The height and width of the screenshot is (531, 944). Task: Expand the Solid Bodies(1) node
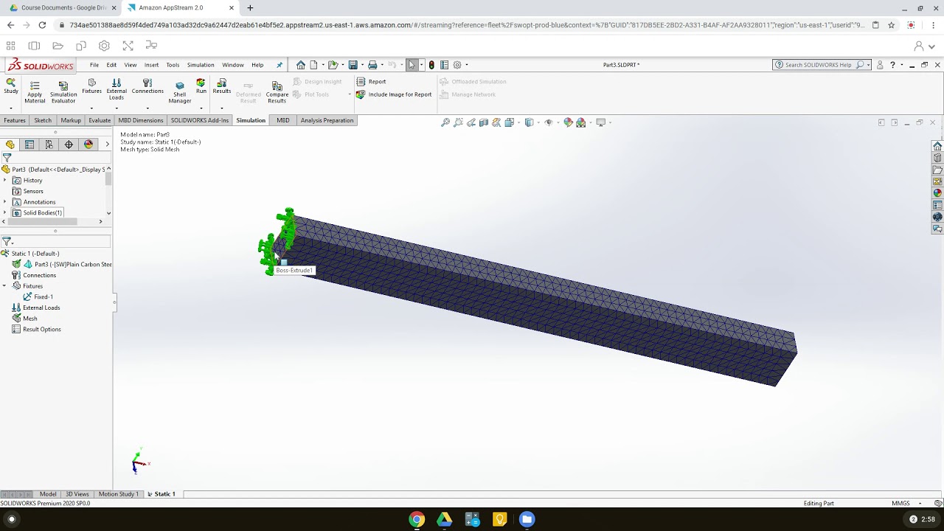[5, 212]
